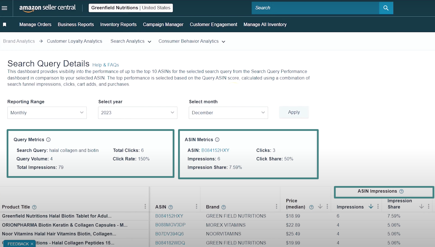The width and height of the screenshot is (435, 247).
Task: Click ASIN B084152HXY in table row
Action: pos(169,216)
